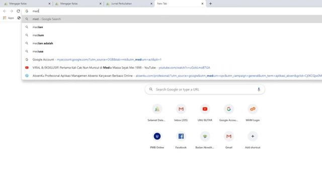Viewport: 322px width, 181px height.
Task: Click the 'PMB Online' shortcut label
Action: (x=157, y=147)
